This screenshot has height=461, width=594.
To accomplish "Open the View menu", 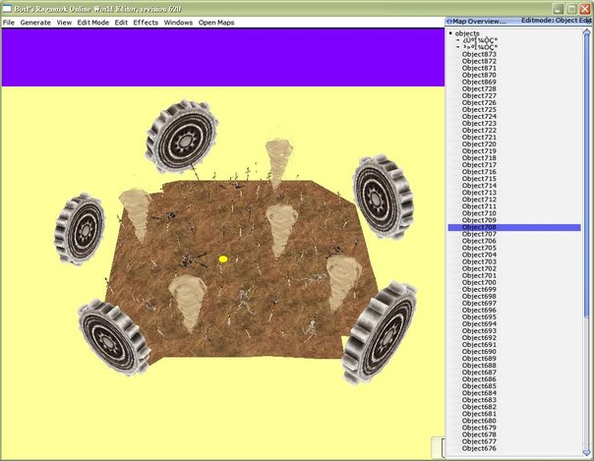I will [x=64, y=23].
